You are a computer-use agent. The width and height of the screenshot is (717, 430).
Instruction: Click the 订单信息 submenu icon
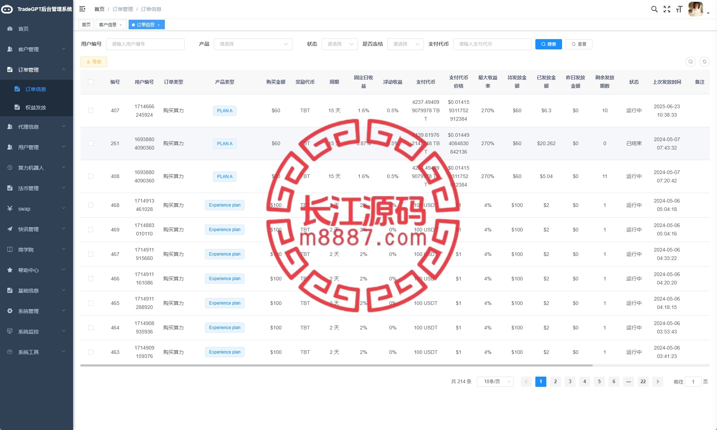pos(17,89)
